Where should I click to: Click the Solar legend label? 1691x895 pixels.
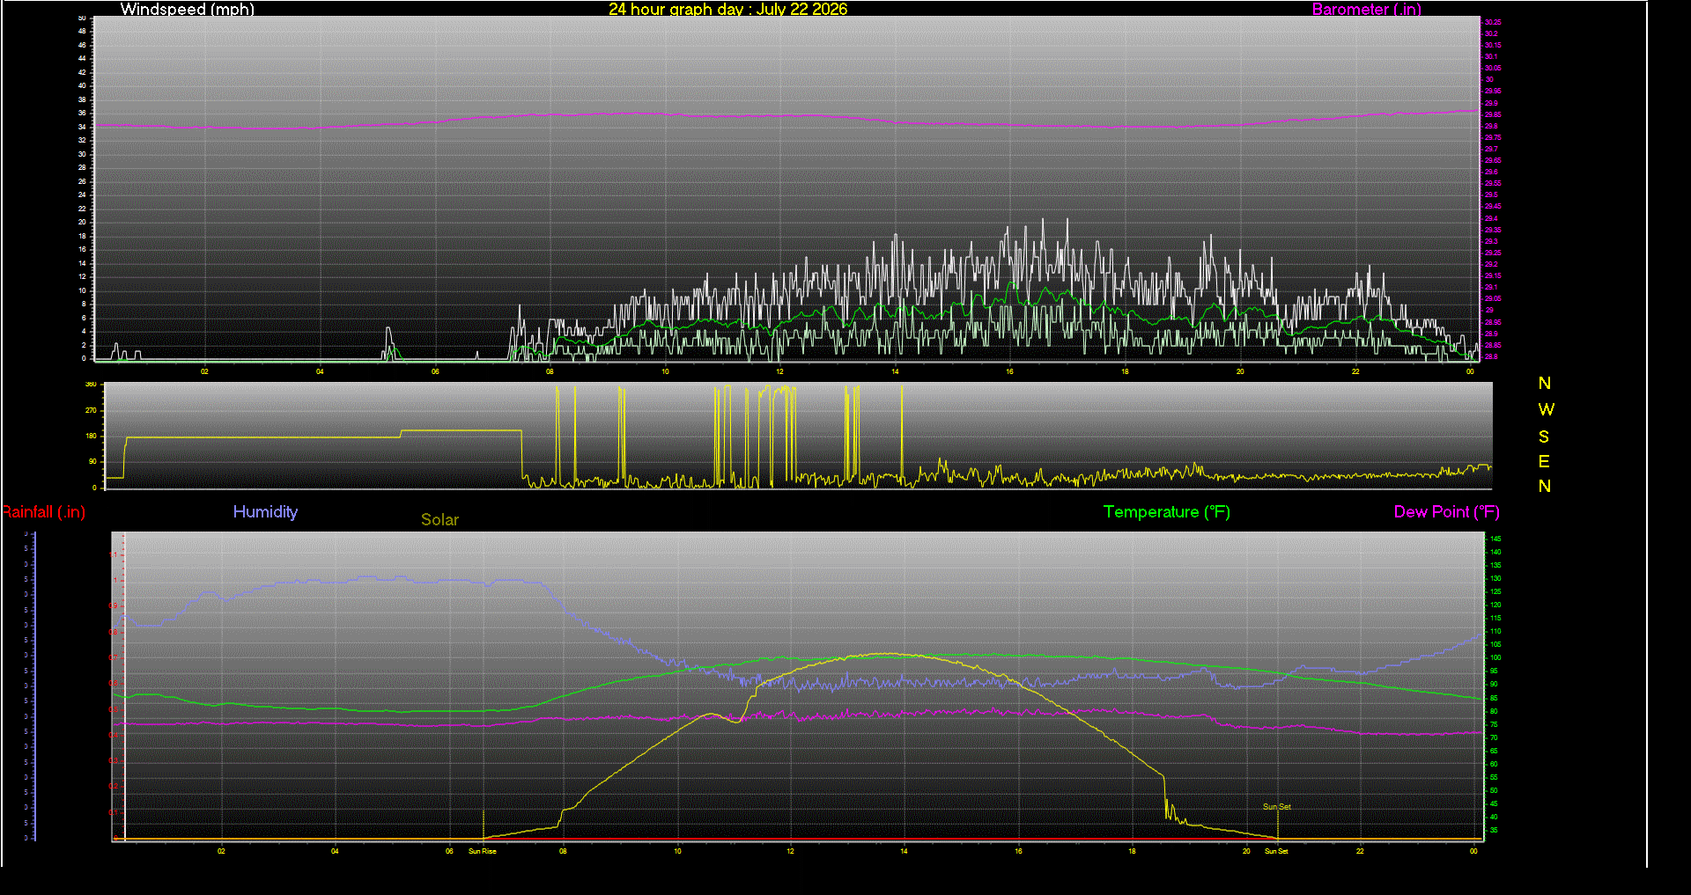(439, 519)
